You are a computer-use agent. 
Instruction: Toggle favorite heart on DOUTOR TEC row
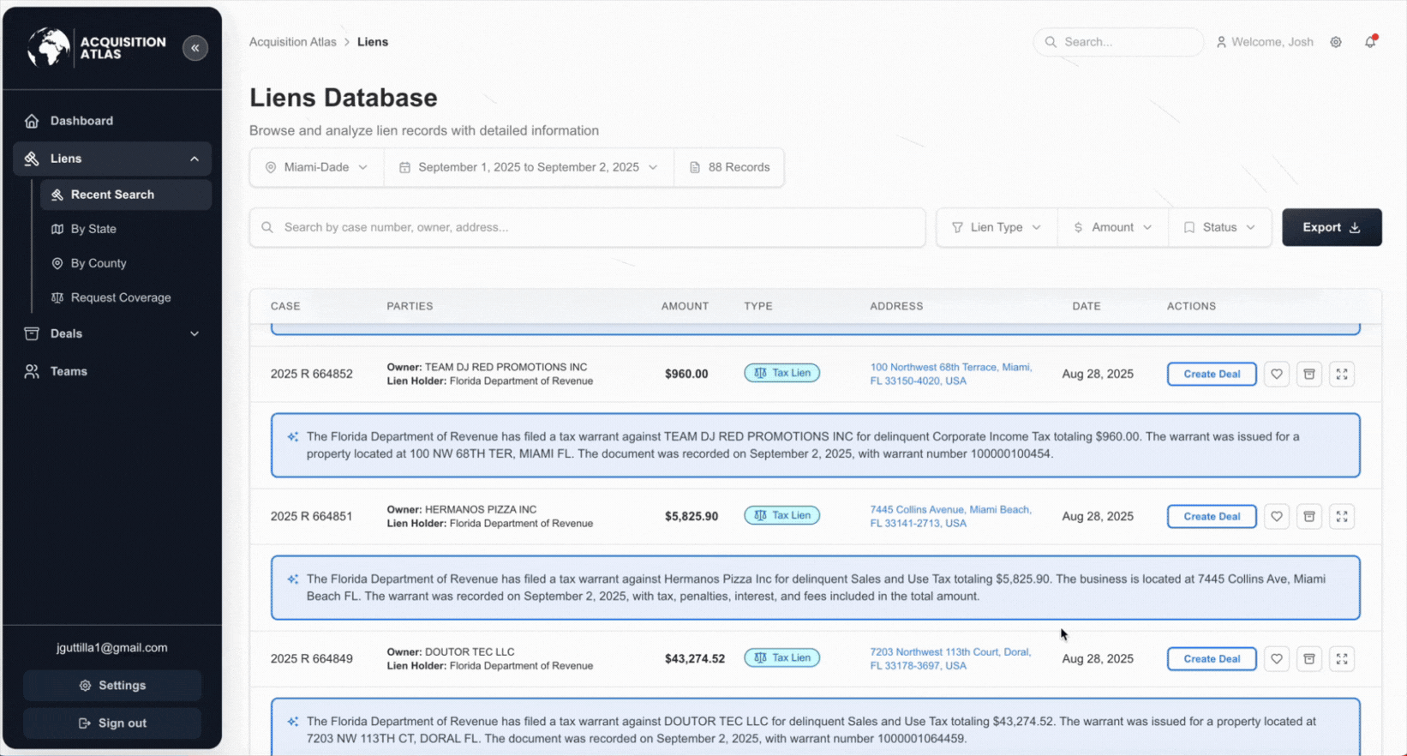(1276, 658)
